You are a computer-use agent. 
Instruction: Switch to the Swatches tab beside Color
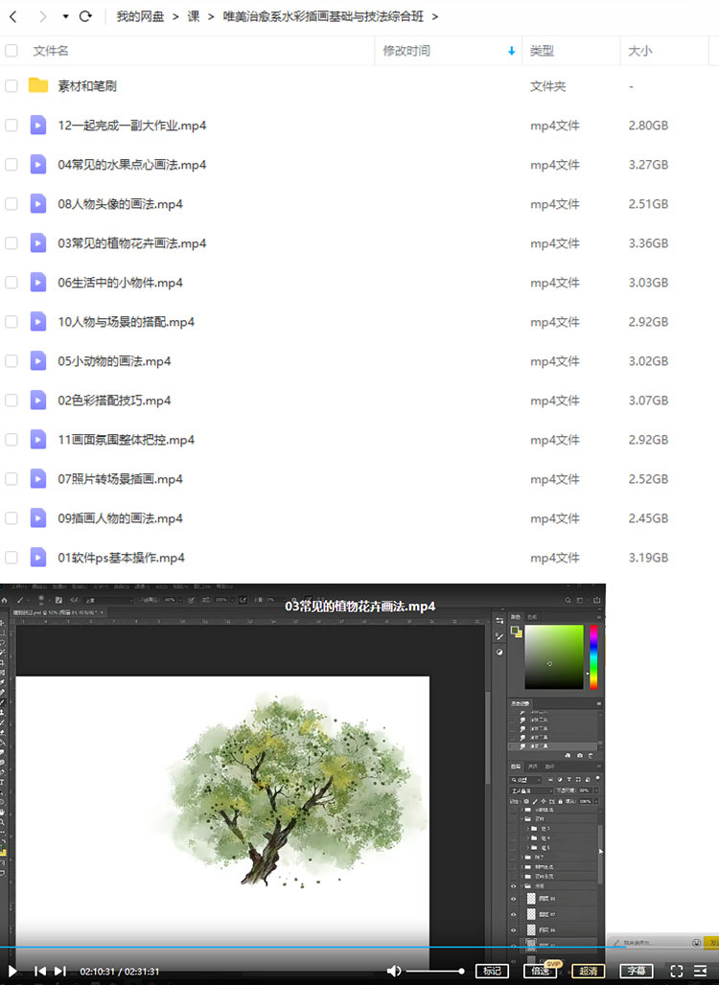coord(532,617)
